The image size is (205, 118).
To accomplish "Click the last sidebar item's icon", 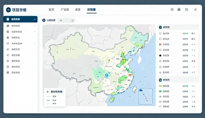I will point(8,72).
